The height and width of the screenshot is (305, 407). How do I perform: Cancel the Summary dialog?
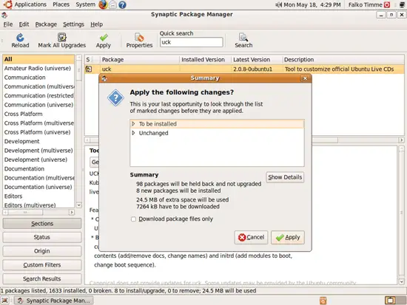251,237
